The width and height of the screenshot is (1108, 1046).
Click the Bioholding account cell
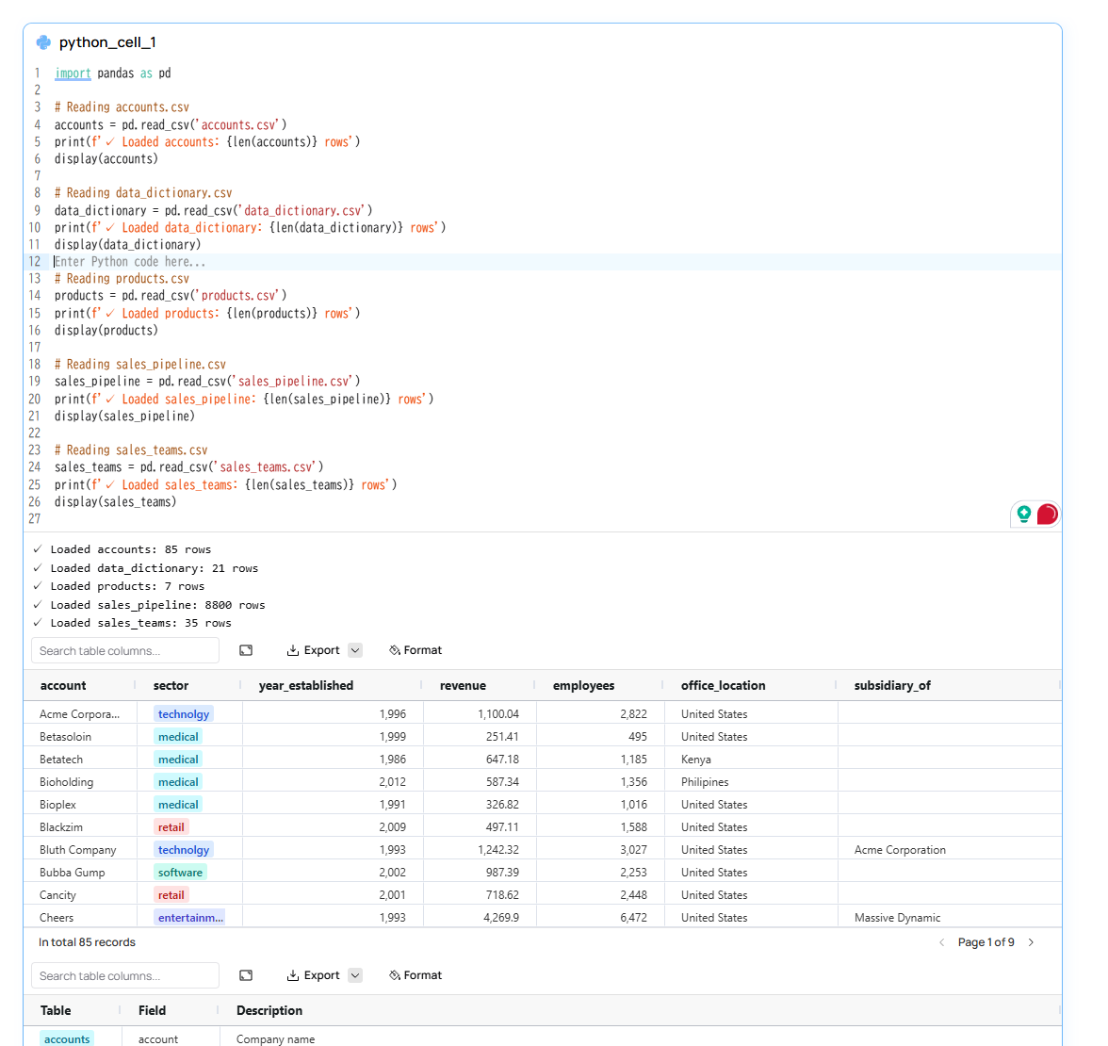click(x=66, y=782)
